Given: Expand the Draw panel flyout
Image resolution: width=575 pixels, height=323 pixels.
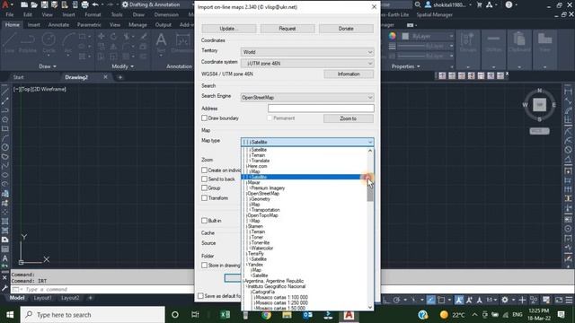Looking at the screenshot, I should pyautogui.click(x=48, y=66).
